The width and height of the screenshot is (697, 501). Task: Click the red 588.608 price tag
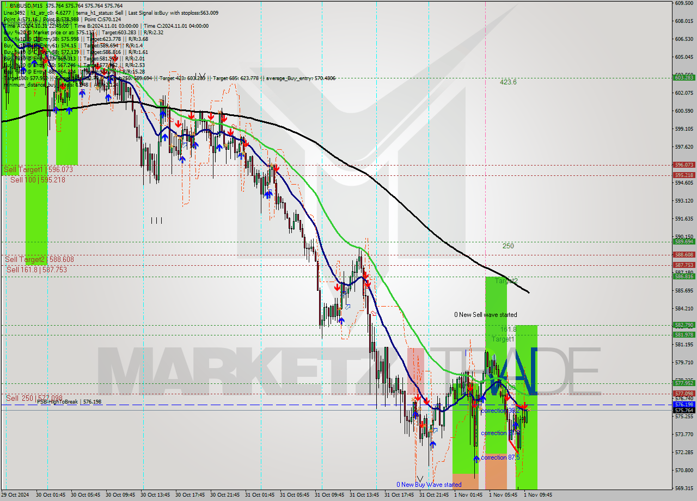pyautogui.click(x=684, y=255)
